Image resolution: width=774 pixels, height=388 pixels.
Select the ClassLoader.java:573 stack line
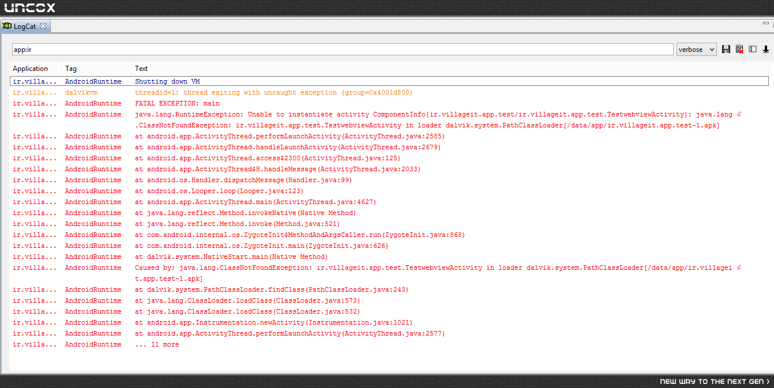(389, 300)
